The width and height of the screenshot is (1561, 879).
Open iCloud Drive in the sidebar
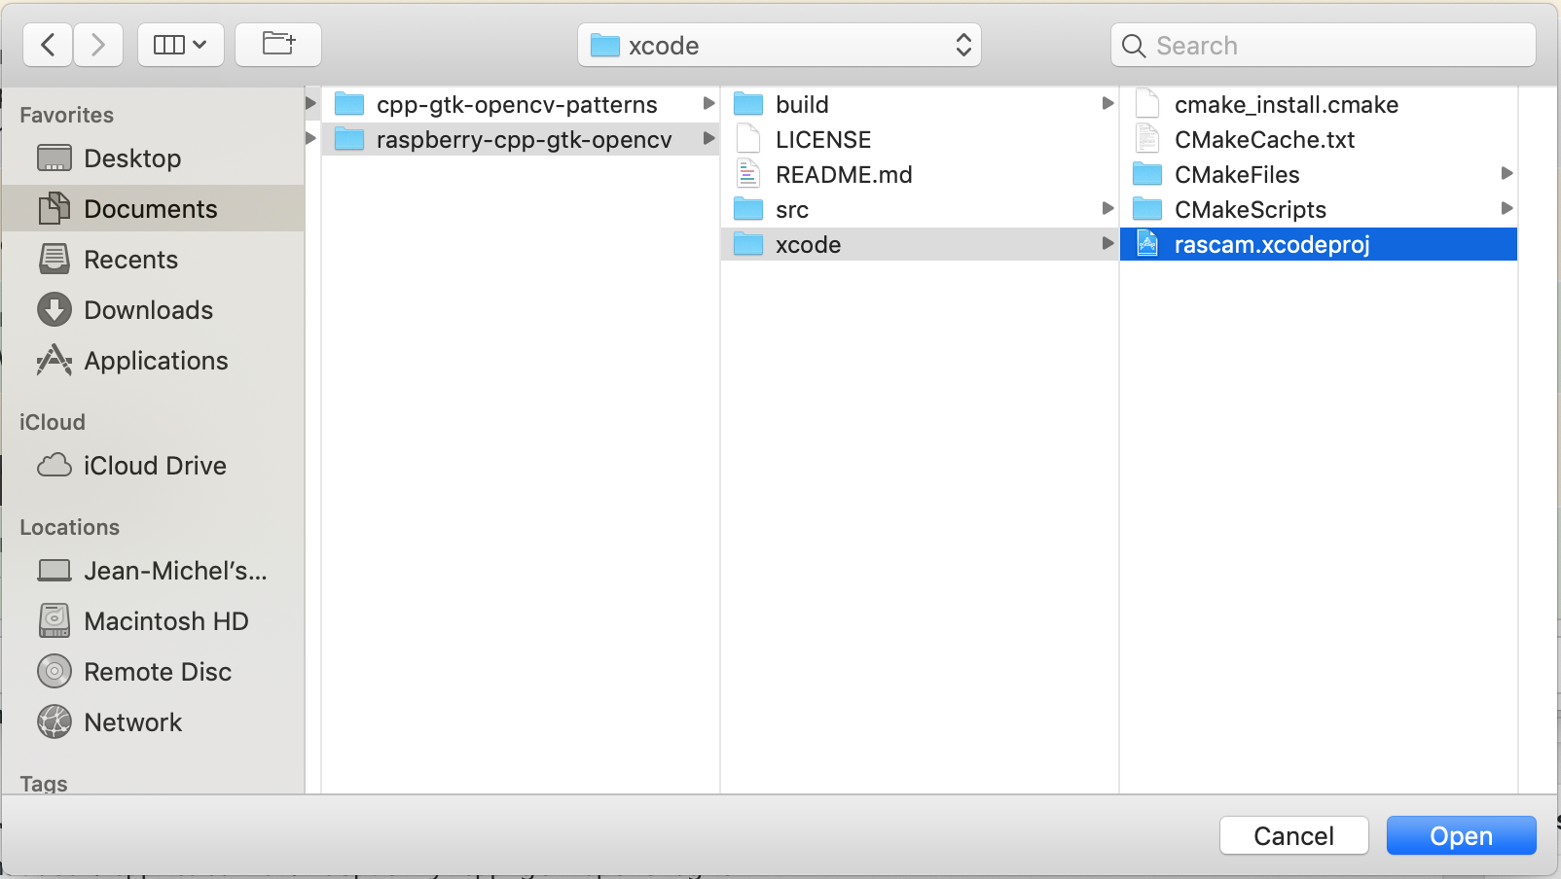tap(153, 466)
